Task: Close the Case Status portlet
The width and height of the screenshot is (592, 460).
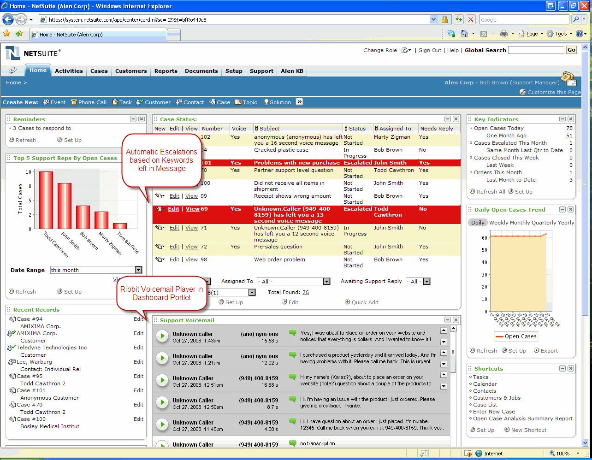Action: (x=456, y=119)
